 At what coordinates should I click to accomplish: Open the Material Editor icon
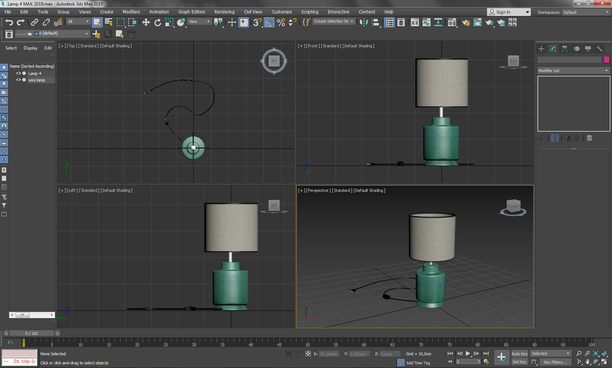[x=452, y=23]
